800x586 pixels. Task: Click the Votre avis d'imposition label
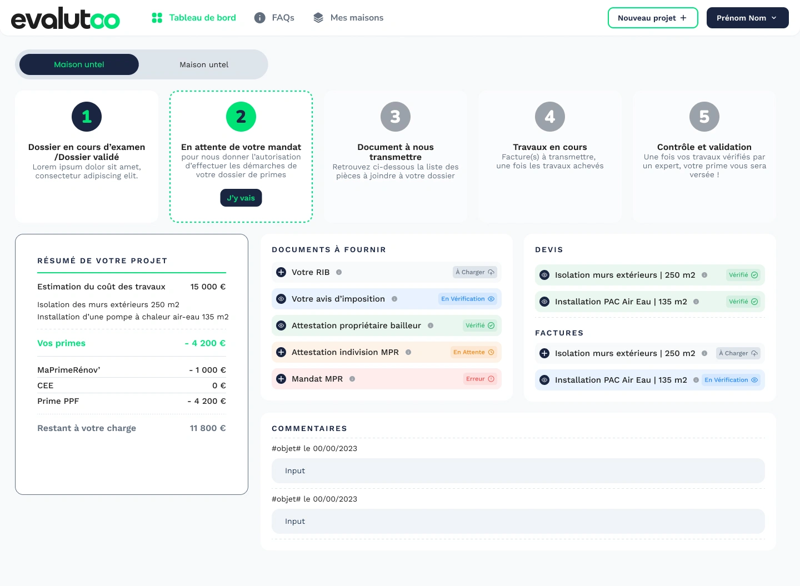click(338, 299)
